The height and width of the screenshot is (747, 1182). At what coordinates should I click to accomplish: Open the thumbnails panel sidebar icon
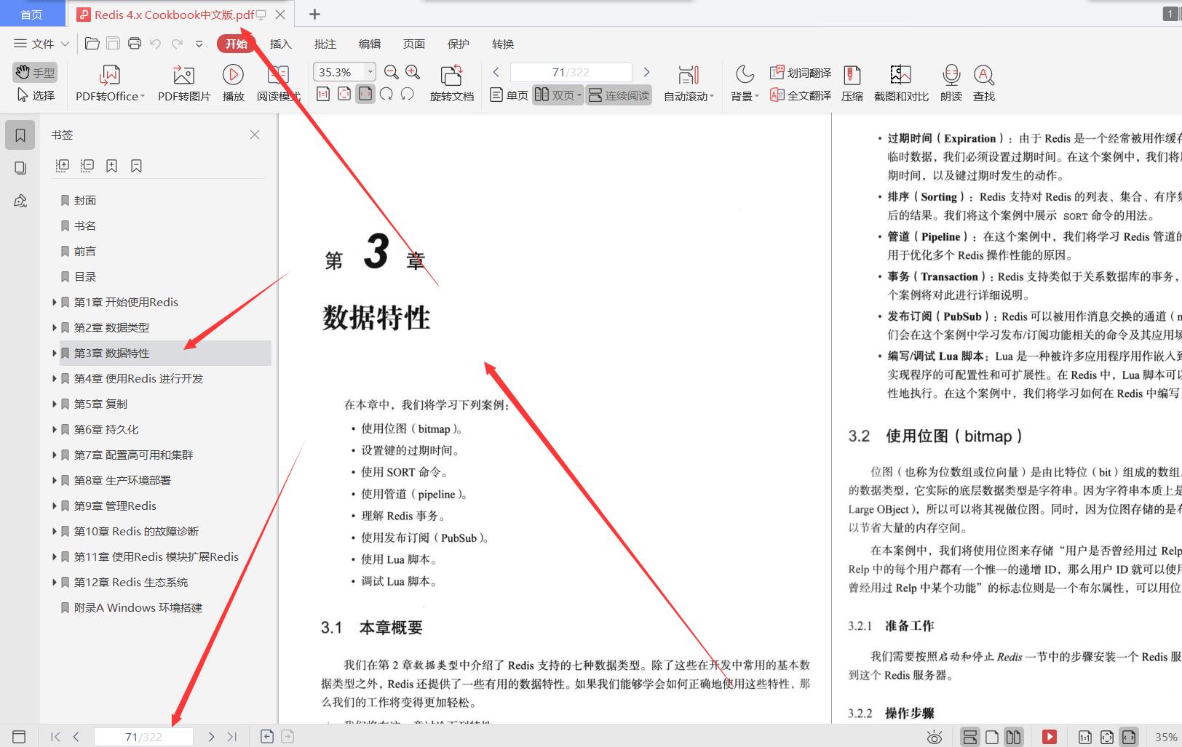tap(20, 168)
